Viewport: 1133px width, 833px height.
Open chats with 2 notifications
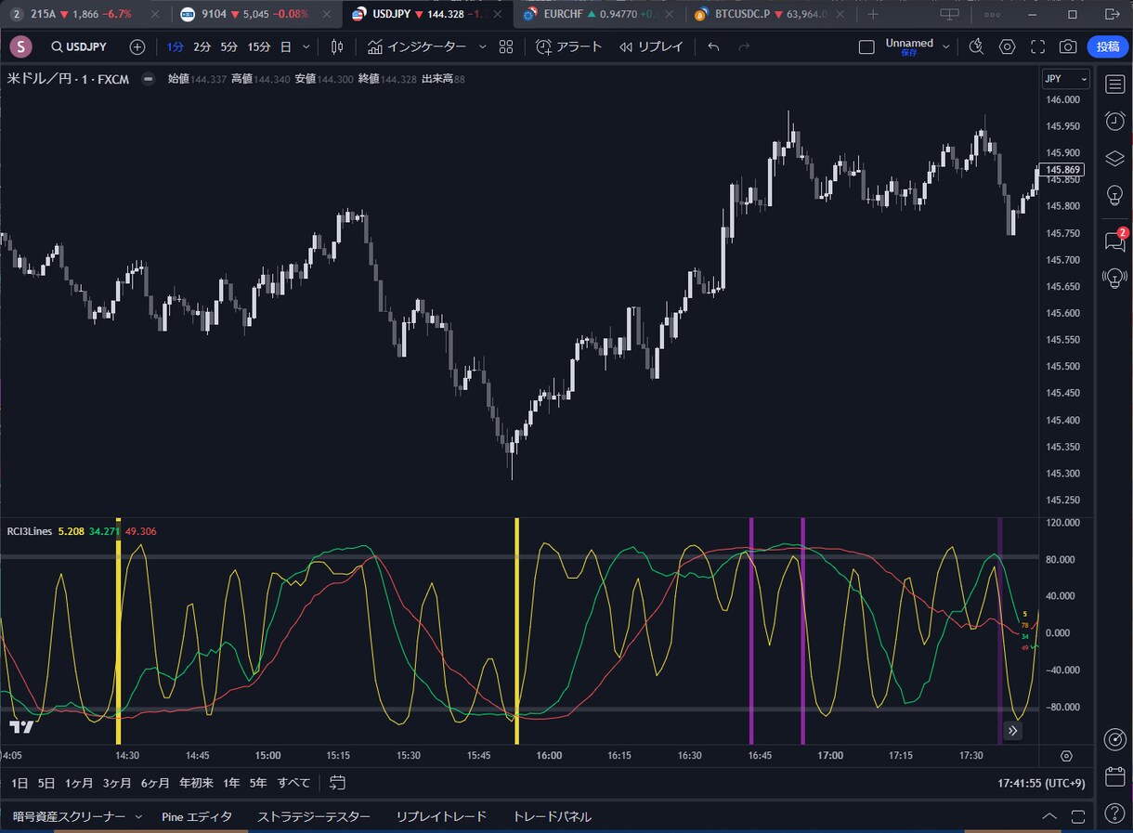pyautogui.click(x=1115, y=241)
